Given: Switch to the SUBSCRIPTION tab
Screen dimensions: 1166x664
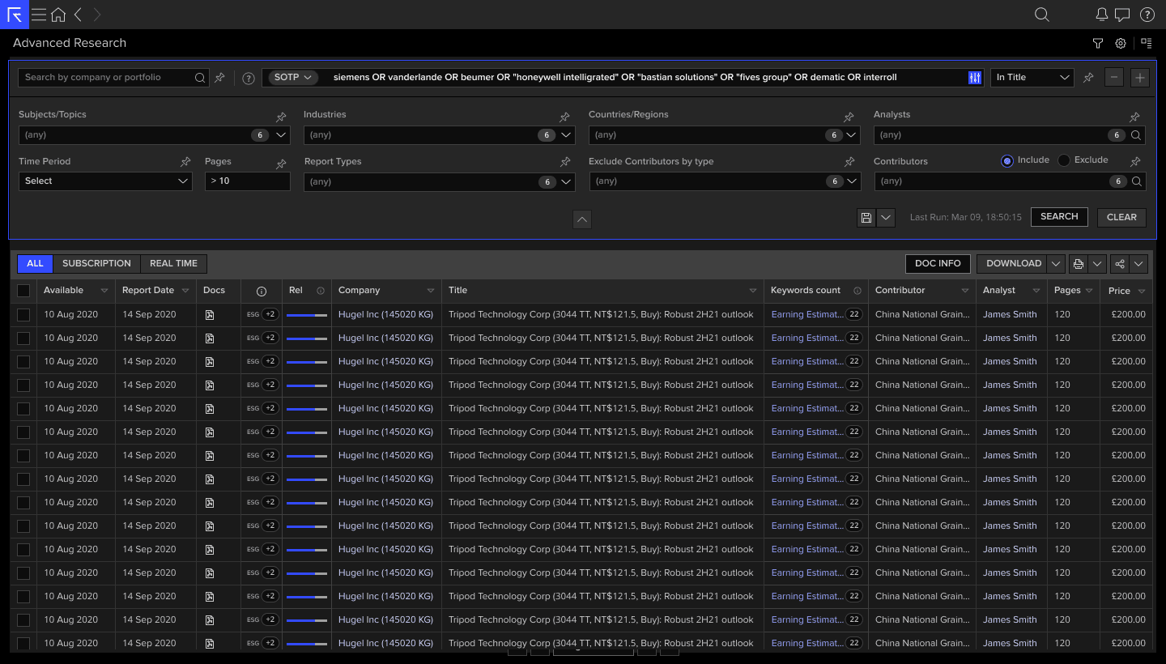Looking at the screenshot, I should tap(96, 263).
